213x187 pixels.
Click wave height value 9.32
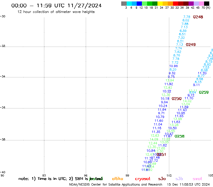[x=172, y=73]
